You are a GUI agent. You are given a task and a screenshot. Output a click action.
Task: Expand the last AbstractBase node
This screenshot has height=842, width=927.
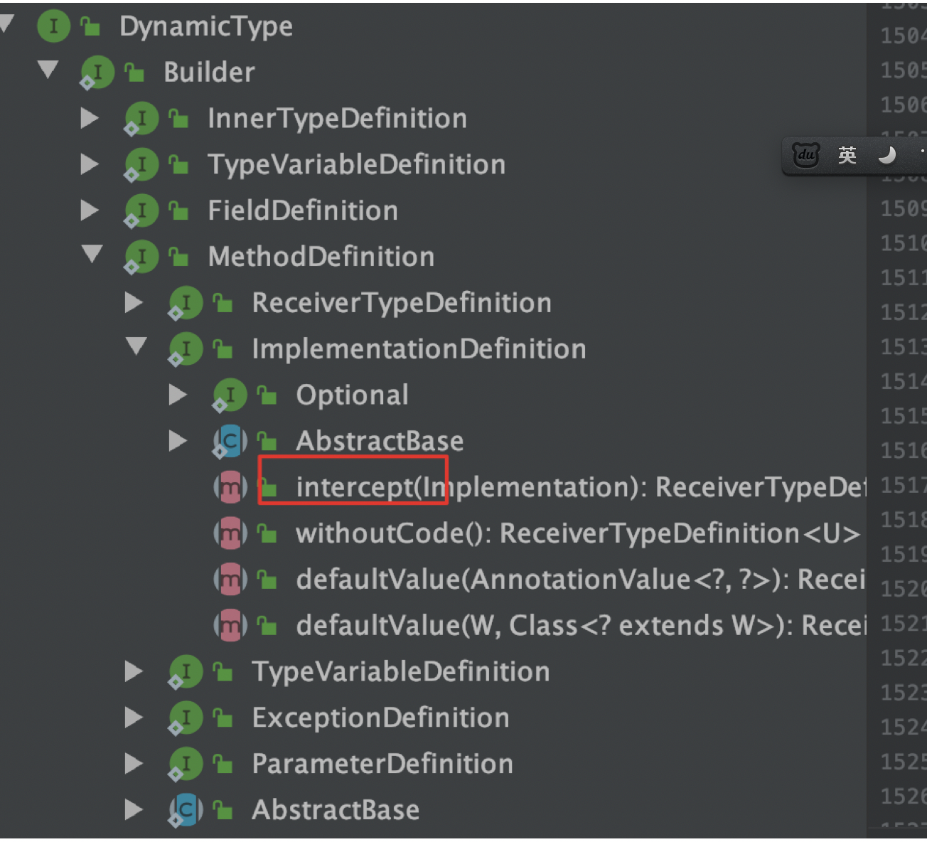[x=134, y=809]
